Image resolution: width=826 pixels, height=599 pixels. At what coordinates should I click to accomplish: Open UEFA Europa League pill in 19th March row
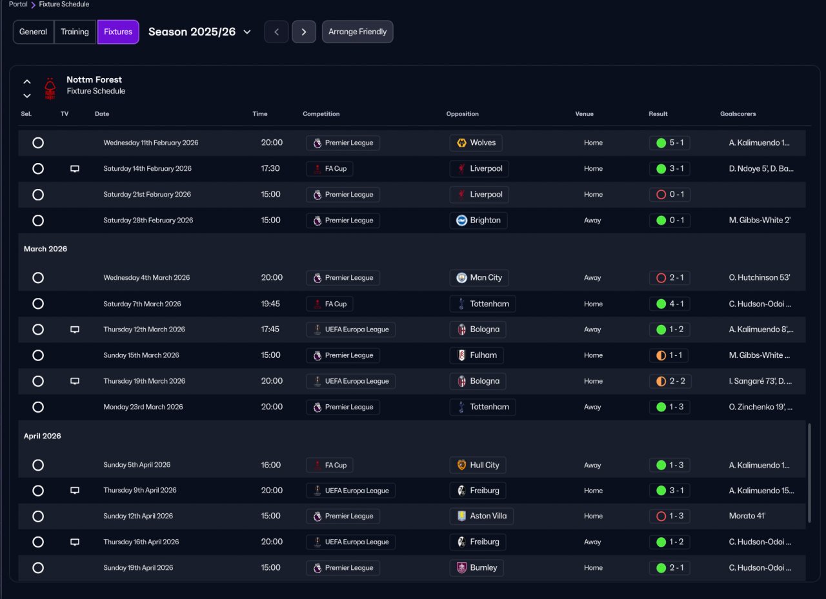pos(350,381)
